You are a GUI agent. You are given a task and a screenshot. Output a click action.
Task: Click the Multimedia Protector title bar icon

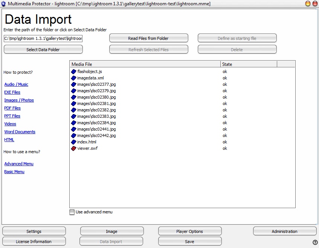tap(3, 4)
